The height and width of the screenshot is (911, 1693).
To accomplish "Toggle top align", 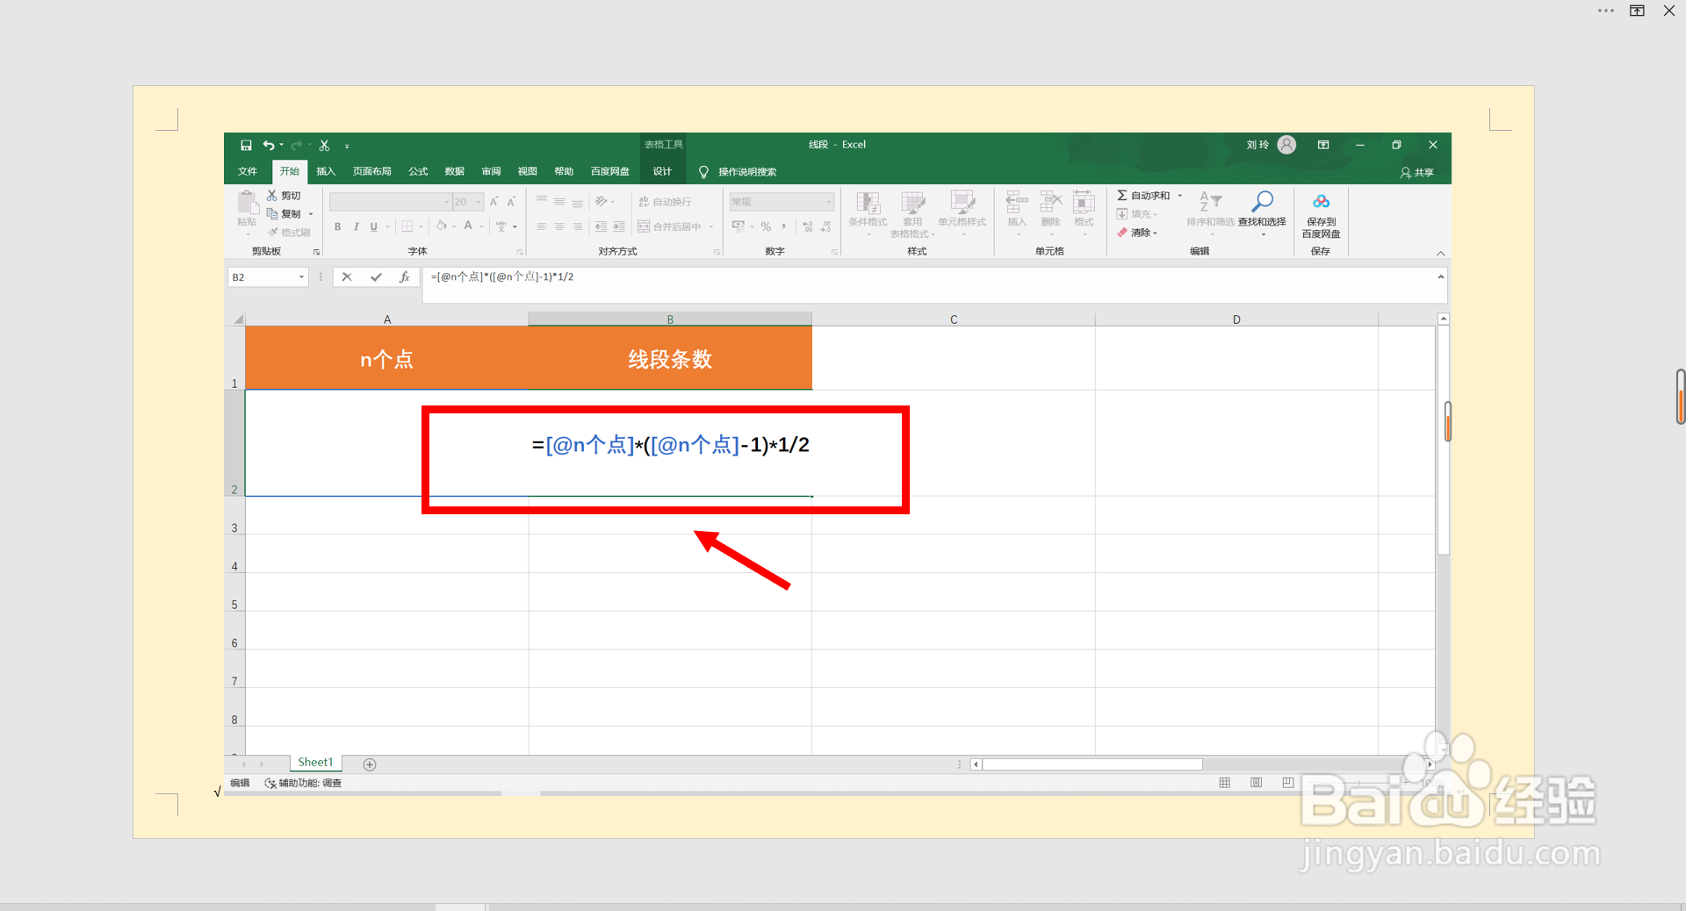I will [x=542, y=201].
